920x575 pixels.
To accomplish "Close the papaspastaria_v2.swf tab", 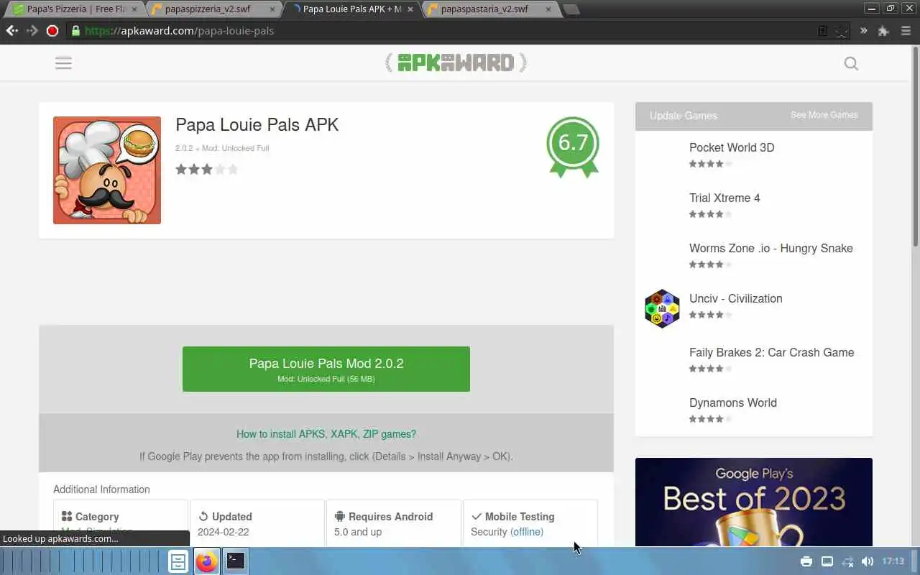I will (x=548, y=9).
